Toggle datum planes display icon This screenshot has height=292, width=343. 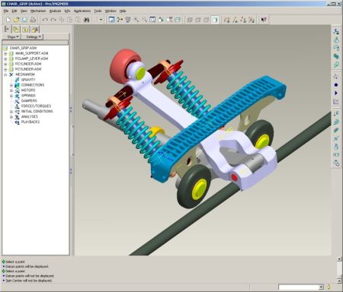pos(227,20)
